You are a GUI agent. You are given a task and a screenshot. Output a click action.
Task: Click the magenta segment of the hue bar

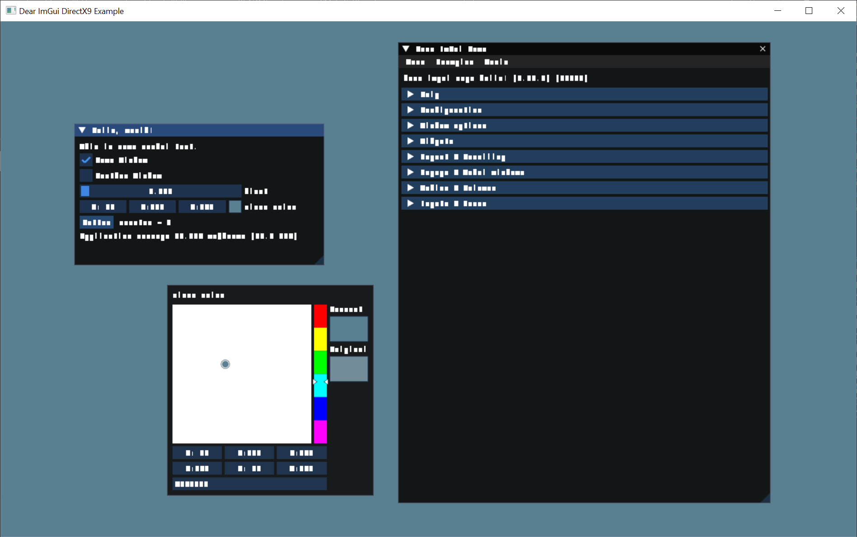tap(320, 432)
